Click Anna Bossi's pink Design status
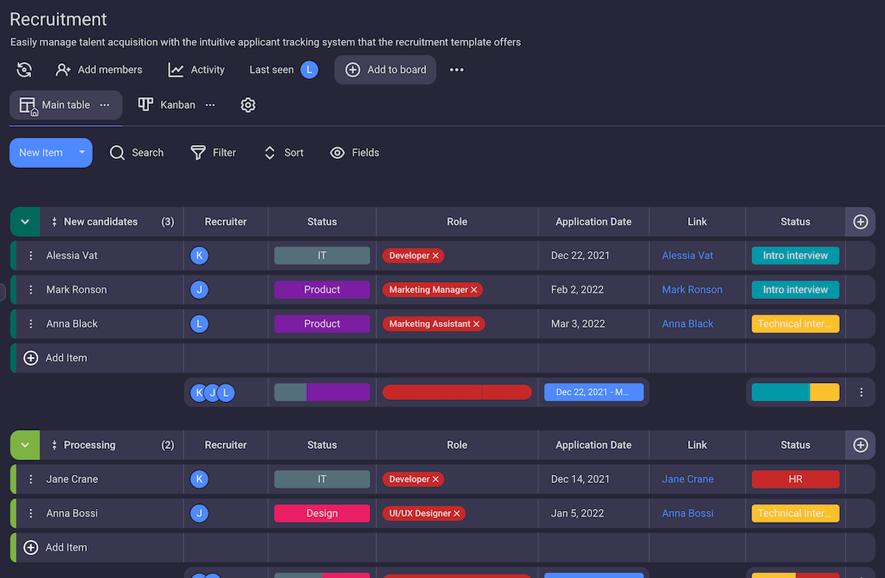885x578 pixels. coord(322,514)
